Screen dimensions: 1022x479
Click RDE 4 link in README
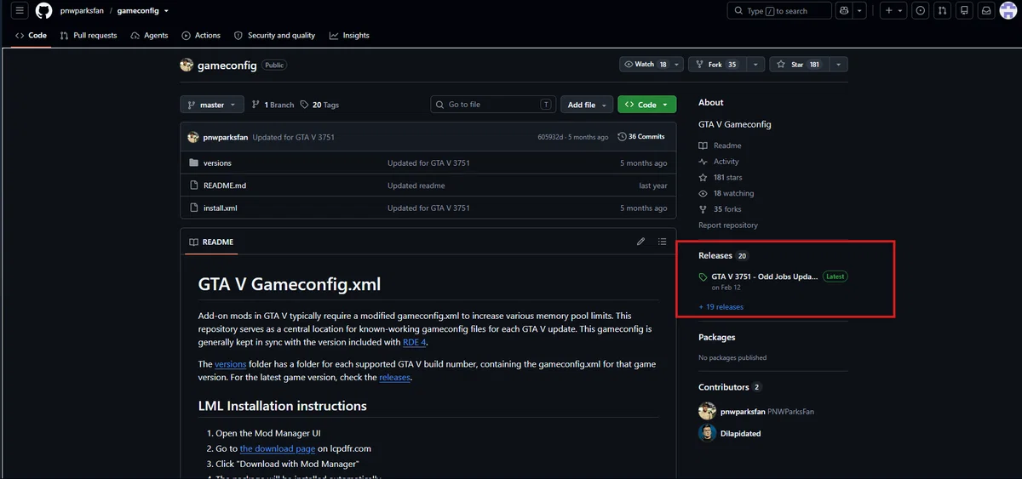[415, 342]
